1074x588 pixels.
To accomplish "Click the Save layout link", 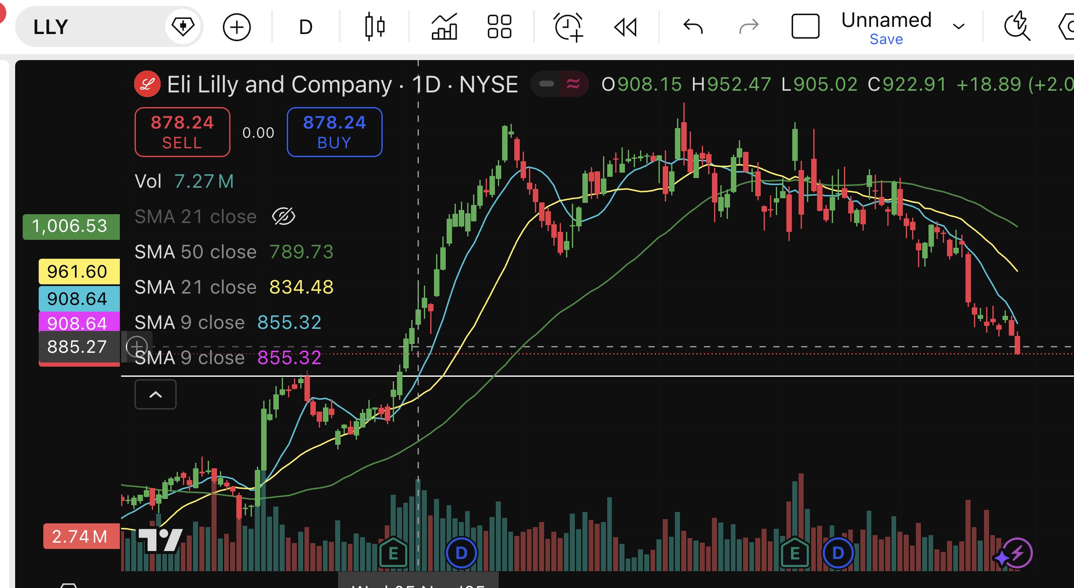I will tap(886, 39).
